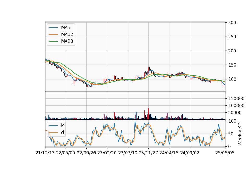
Task: Click the 24/09/02 date label
Action: [190, 153]
